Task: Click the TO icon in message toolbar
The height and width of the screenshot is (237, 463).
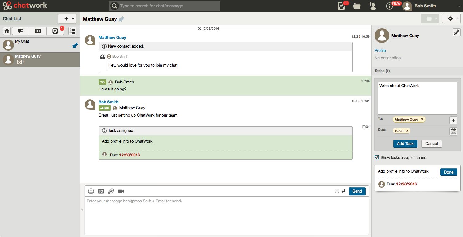Action: 101,191
